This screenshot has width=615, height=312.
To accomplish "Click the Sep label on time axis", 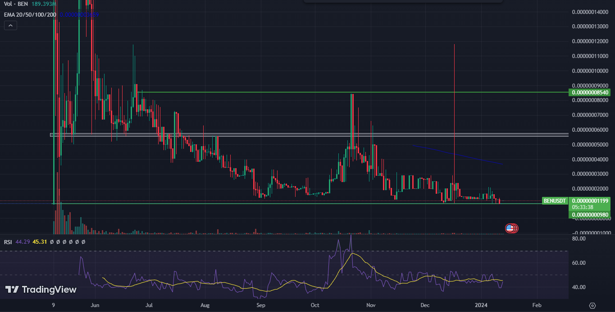I will point(260,305).
